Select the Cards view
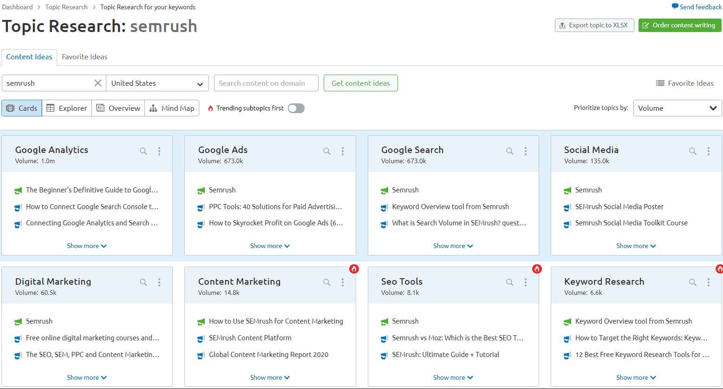This screenshot has width=723, height=389. [x=22, y=108]
